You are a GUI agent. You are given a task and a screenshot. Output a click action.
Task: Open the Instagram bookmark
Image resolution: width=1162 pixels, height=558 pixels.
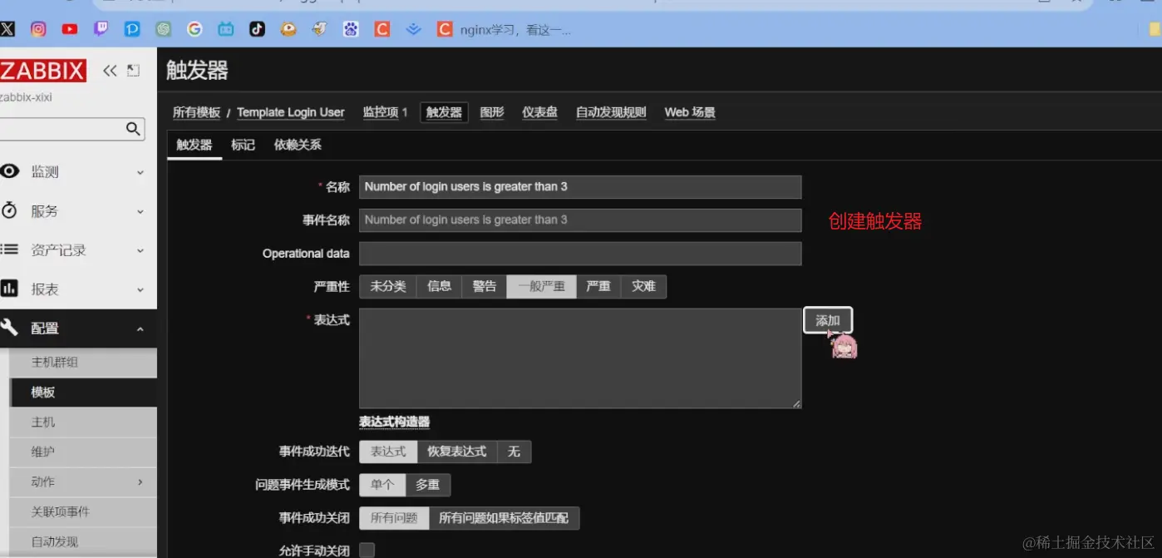[38, 29]
